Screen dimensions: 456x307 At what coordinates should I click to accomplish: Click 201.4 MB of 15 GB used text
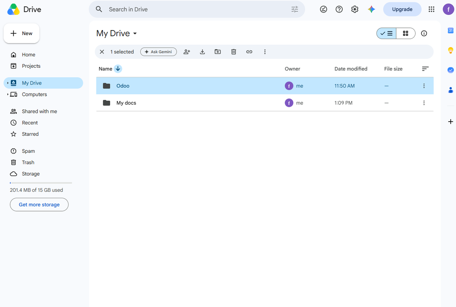pyautogui.click(x=36, y=190)
